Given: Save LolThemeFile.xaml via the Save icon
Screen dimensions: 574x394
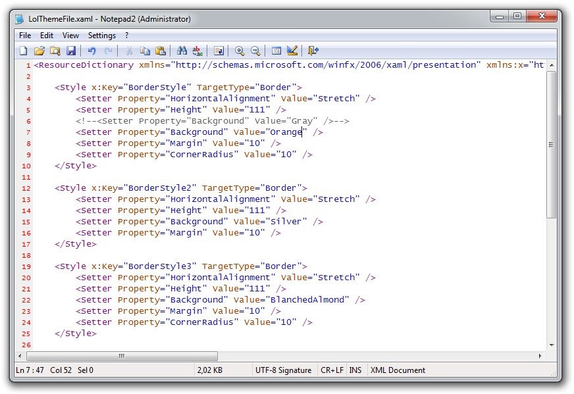Looking at the screenshot, I should point(70,51).
